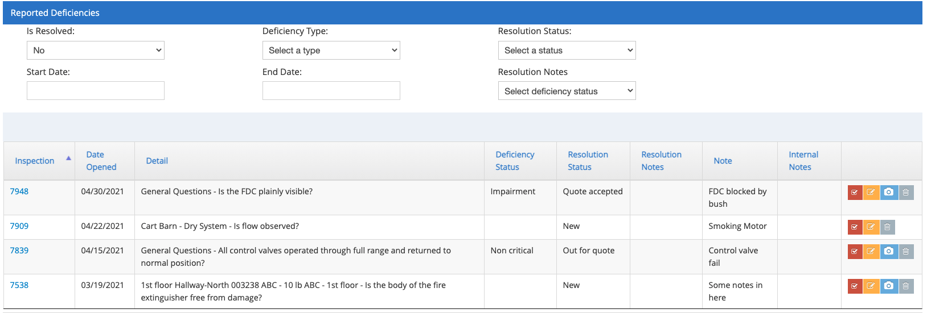
Task: Click the trash icon on the 7909 row
Action: pos(887,227)
